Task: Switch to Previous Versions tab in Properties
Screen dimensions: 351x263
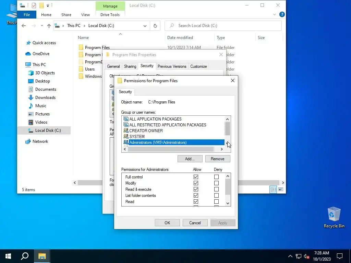Action: click(x=172, y=66)
